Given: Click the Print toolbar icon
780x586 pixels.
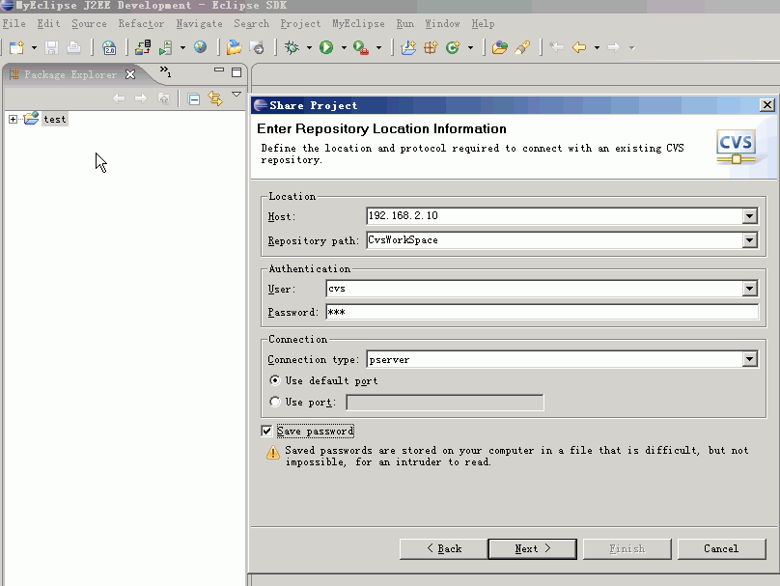Looking at the screenshot, I should click(73, 47).
